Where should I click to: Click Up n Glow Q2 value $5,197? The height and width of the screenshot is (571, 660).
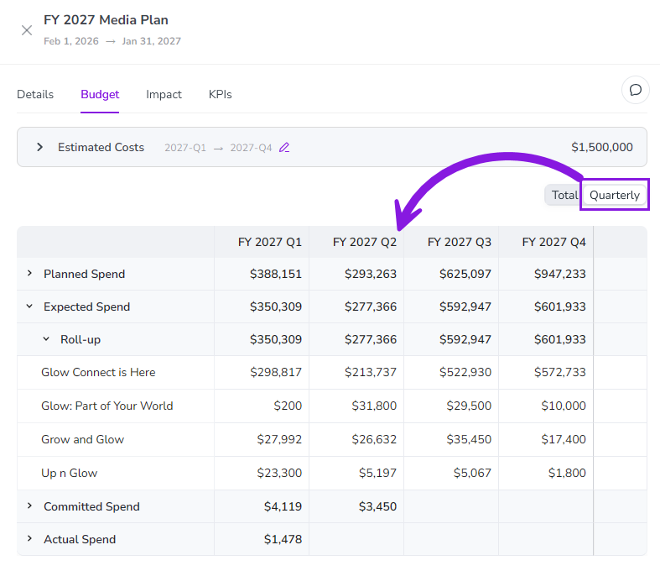pyautogui.click(x=377, y=474)
